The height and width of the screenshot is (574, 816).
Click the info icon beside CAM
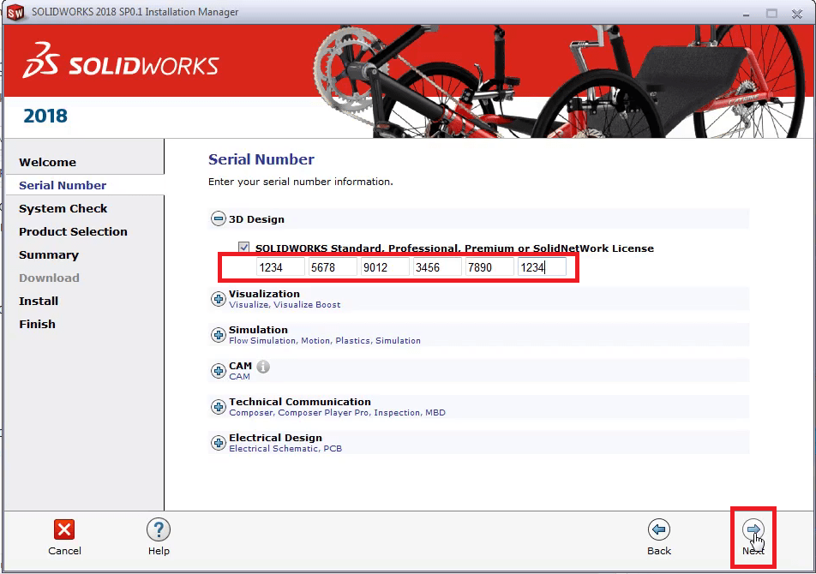[263, 366]
